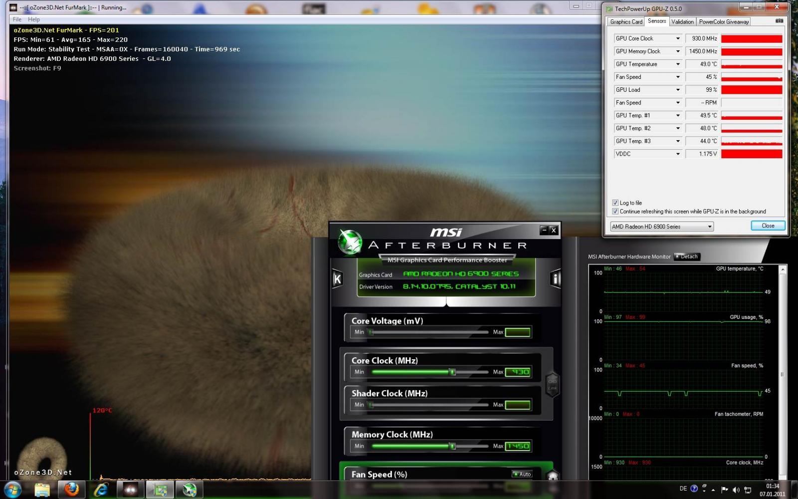Open the AMD Radeon HD 6900 Series combo box

coord(662,227)
